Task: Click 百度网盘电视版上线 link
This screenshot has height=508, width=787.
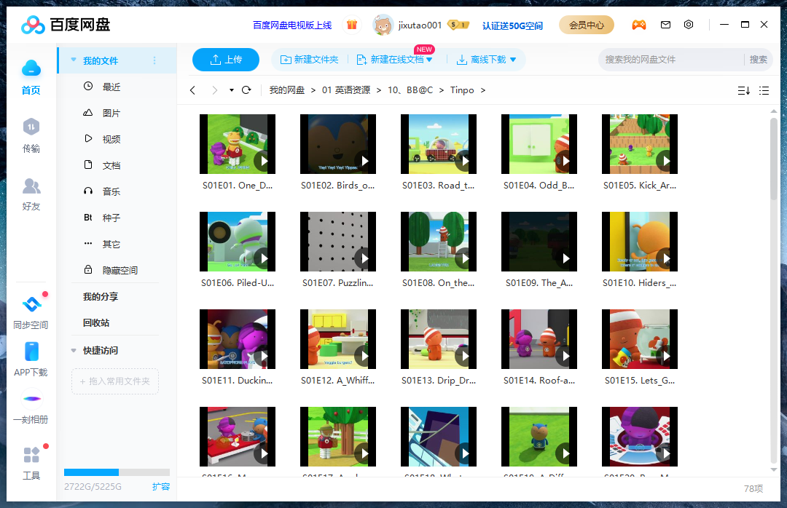Action: (292, 25)
